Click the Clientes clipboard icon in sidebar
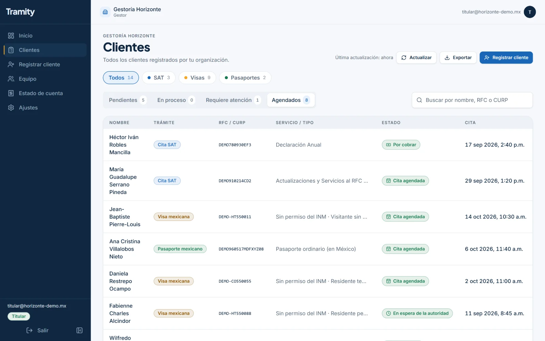 [11, 50]
